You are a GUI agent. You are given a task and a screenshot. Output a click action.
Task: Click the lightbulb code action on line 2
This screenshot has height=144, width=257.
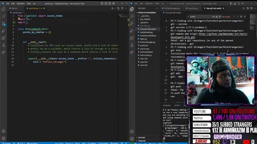(19, 19)
